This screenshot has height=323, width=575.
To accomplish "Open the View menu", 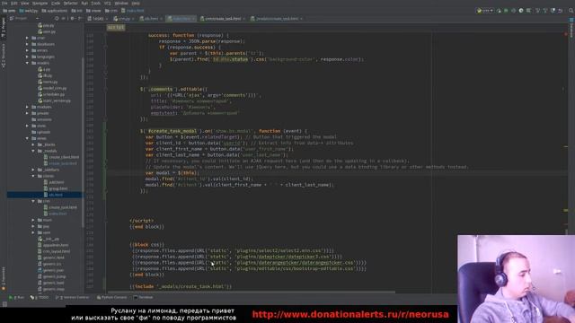I will pyautogui.click(x=24, y=3).
